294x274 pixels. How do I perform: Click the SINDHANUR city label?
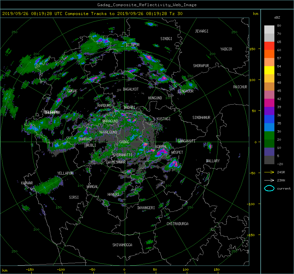(201, 118)
